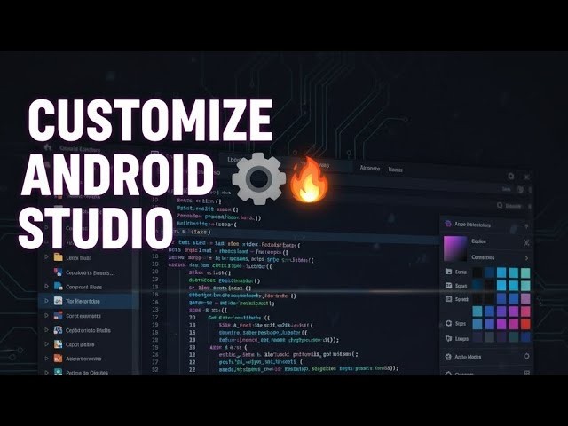
Task: Click the 'Comstrios' label in color panel
Action: tap(483, 257)
